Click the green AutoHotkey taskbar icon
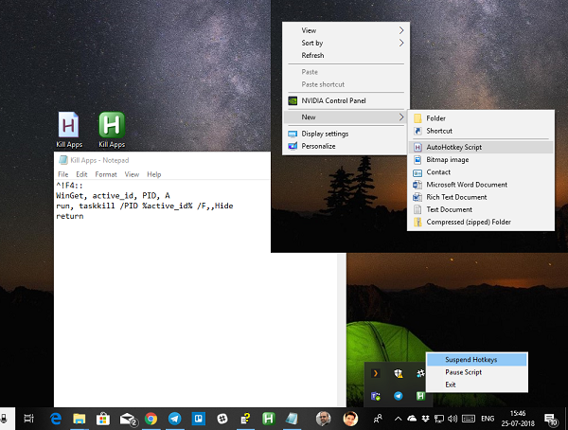Image resolution: width=568 pixels, height=430 pixels. coord(270,418)
